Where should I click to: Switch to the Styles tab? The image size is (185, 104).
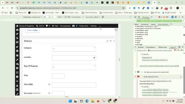point(136,24)
